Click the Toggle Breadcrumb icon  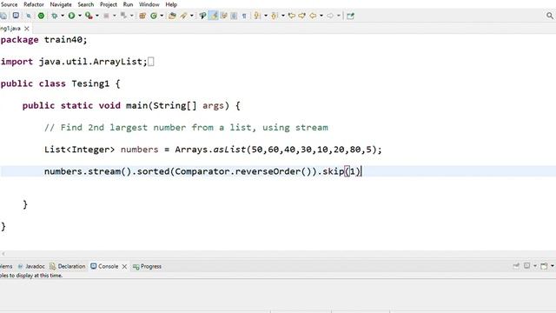point(202,16)
